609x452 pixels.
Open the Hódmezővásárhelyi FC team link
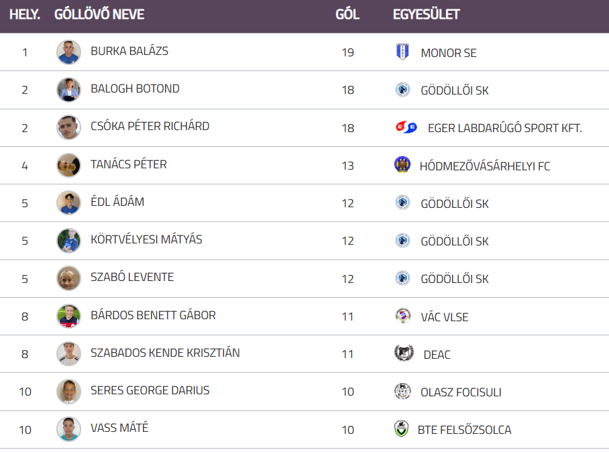click(485, 166)
